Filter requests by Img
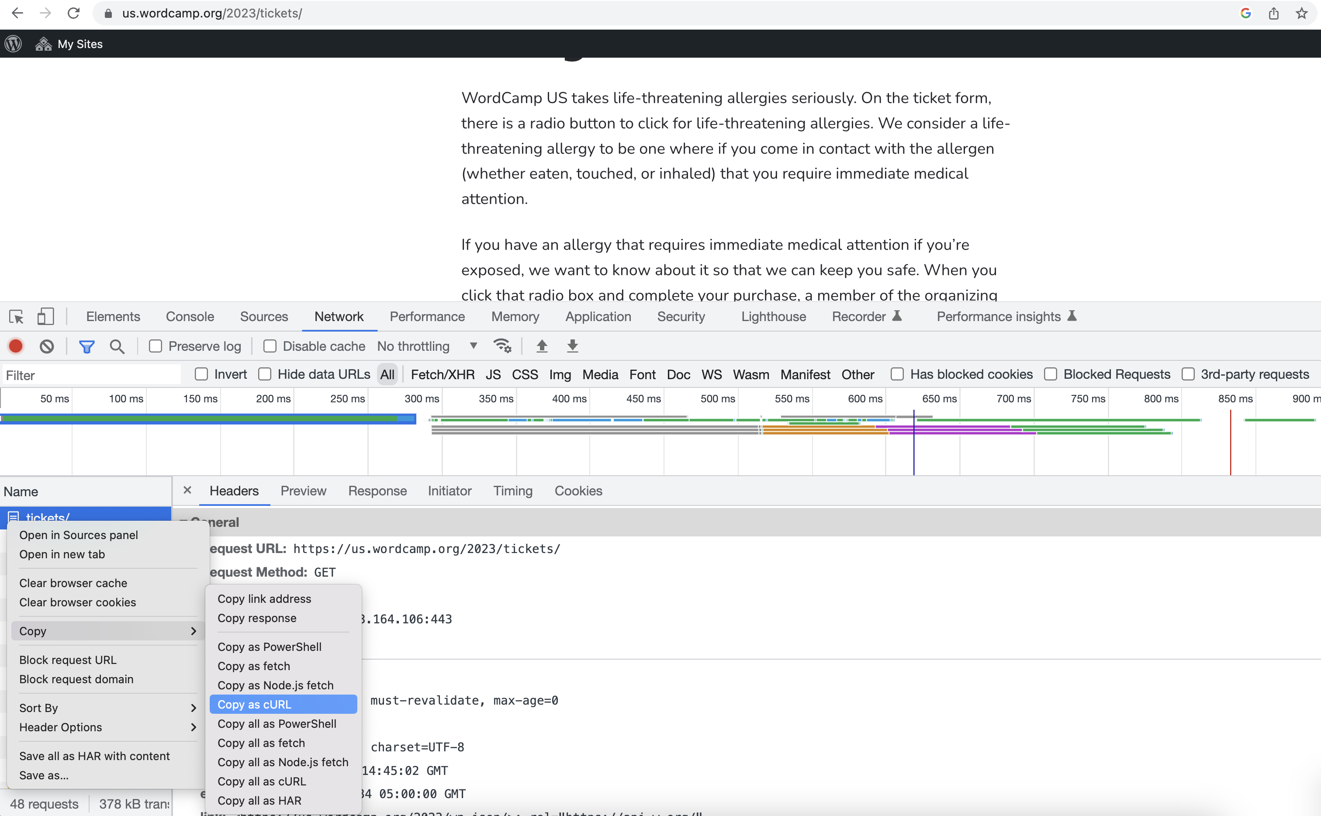The width and height of the screenshot is (1321, 816). pos(560,374)
